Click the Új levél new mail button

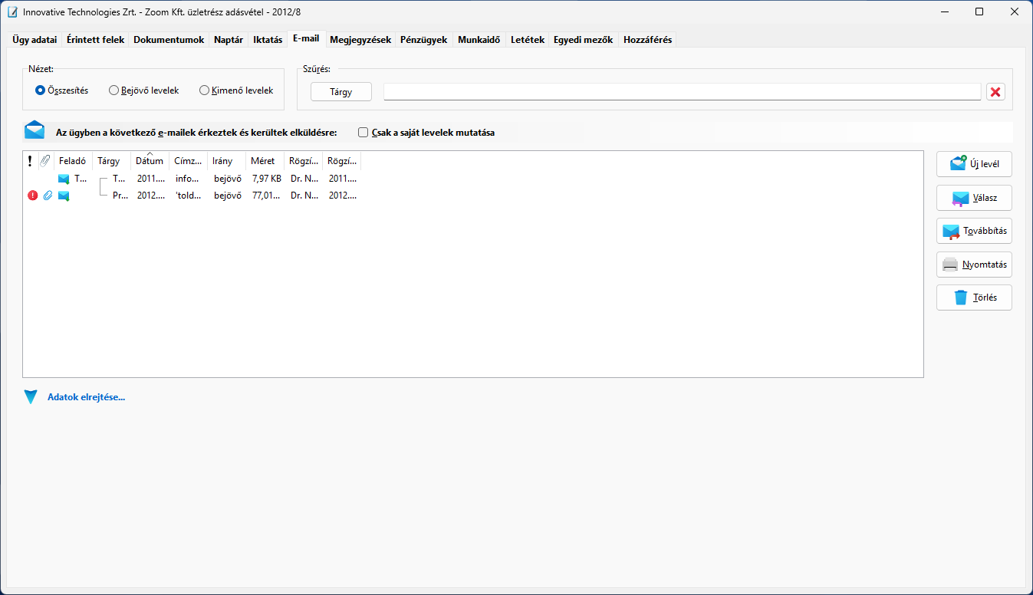coord(974,164)
